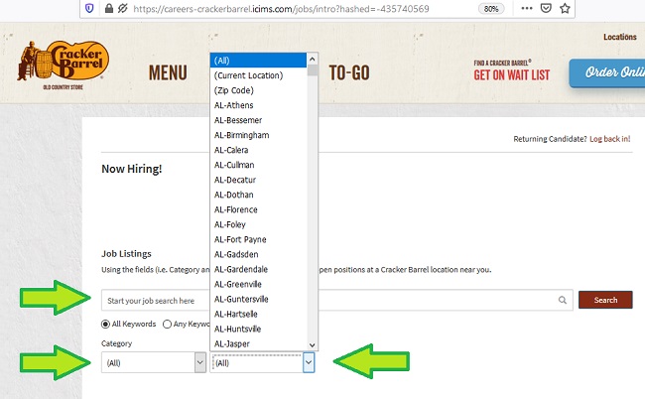The image size is (645, 399).
Task: Click the magnifier icon in the search field
Action: click(x=563, y=301)
